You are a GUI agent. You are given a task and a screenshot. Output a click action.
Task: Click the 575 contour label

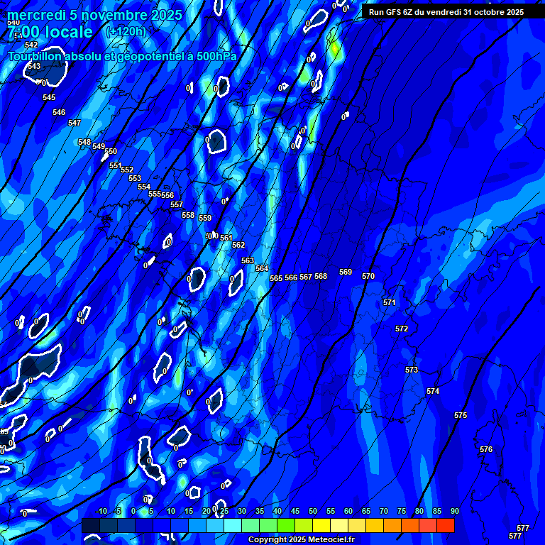pos(461,415)
